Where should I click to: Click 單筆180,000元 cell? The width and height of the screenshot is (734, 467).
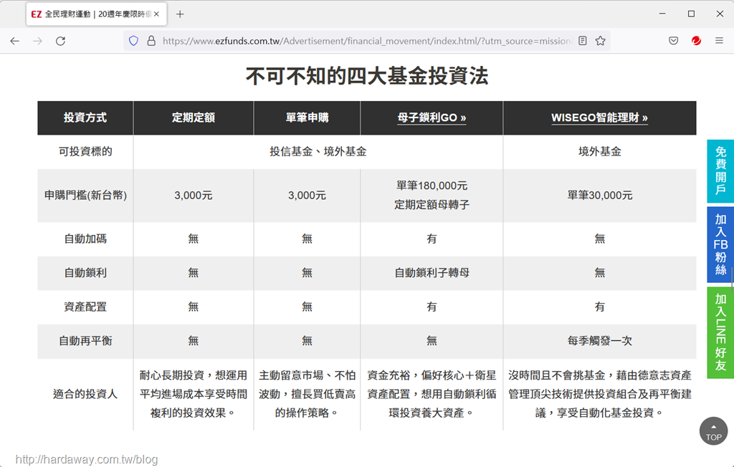tap(432, 195)
